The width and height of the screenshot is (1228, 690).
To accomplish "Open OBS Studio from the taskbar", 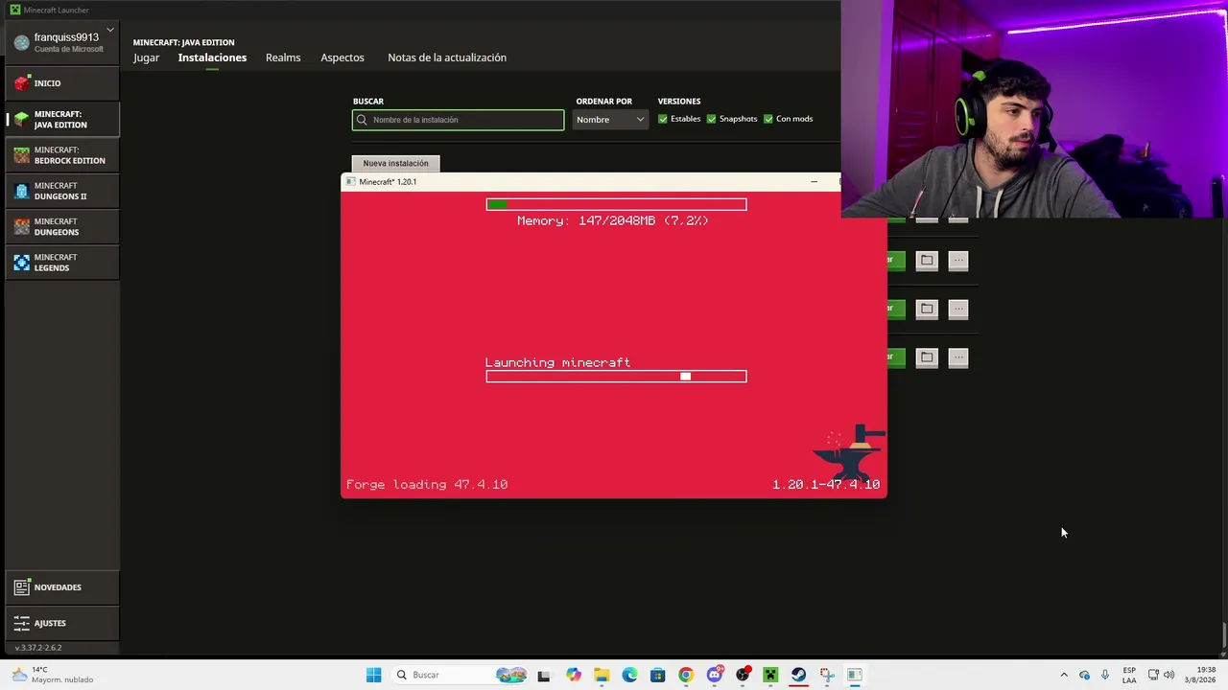I will [743, 675].
